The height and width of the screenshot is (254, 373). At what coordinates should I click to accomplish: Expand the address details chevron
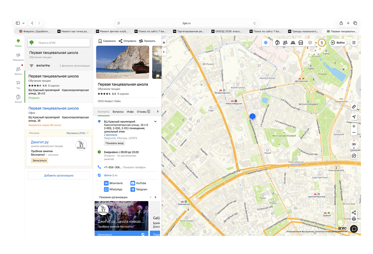(155, 122)
